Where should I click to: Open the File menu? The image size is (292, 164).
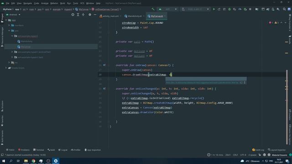(7, 3)
